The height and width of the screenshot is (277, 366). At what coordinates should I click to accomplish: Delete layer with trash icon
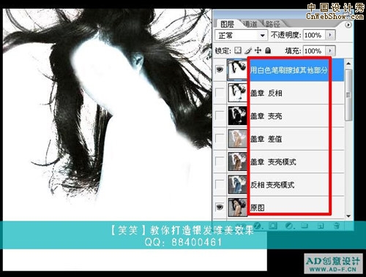pos(337,226)
